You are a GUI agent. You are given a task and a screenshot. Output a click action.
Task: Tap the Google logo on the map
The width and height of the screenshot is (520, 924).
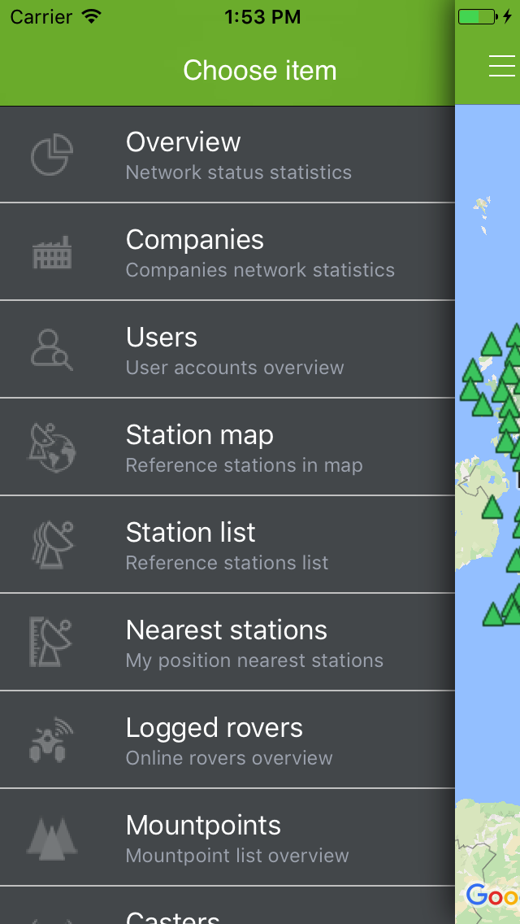click(x=493, y=895)
